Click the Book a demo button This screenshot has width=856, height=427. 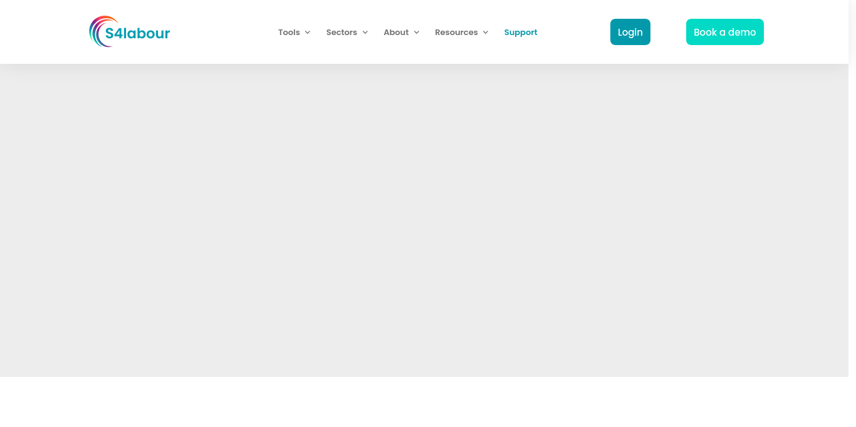click(x=724, y=32)
